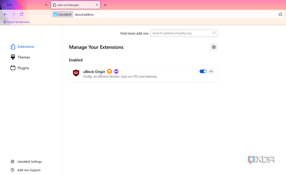Close the Add-ons Manager tab
Image resolution: width=286 pixels, height=175 pixels.
[97, 5]
